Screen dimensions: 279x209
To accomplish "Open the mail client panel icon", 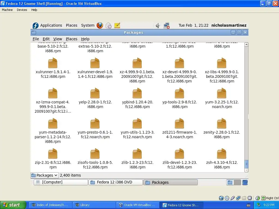I will click(108, 25).
